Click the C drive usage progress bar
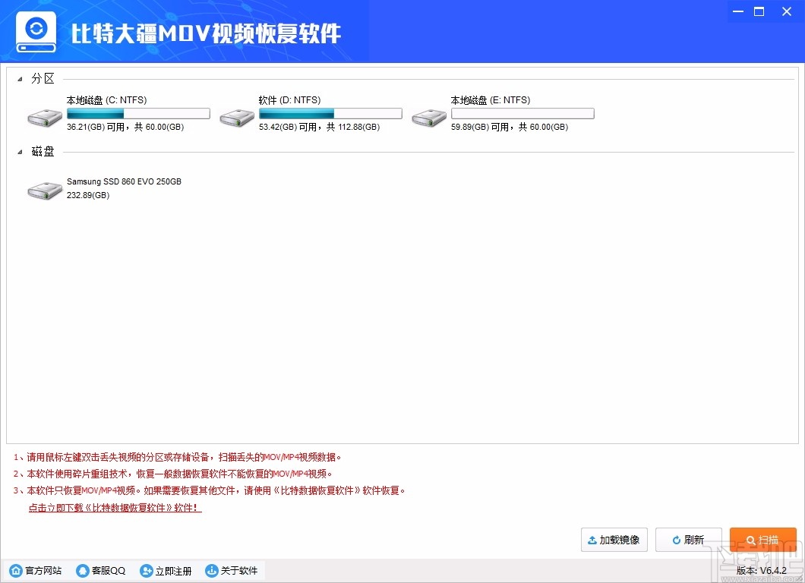This screenshot has width=805, height=583. pyautogui.click(x=137, y=112)
